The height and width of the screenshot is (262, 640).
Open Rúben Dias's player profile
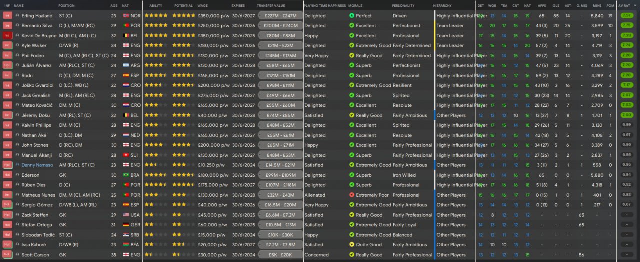coord(33,185)
